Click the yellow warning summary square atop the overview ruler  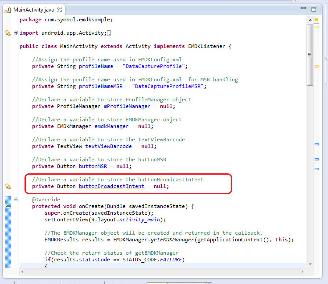(x=316, y=20)
